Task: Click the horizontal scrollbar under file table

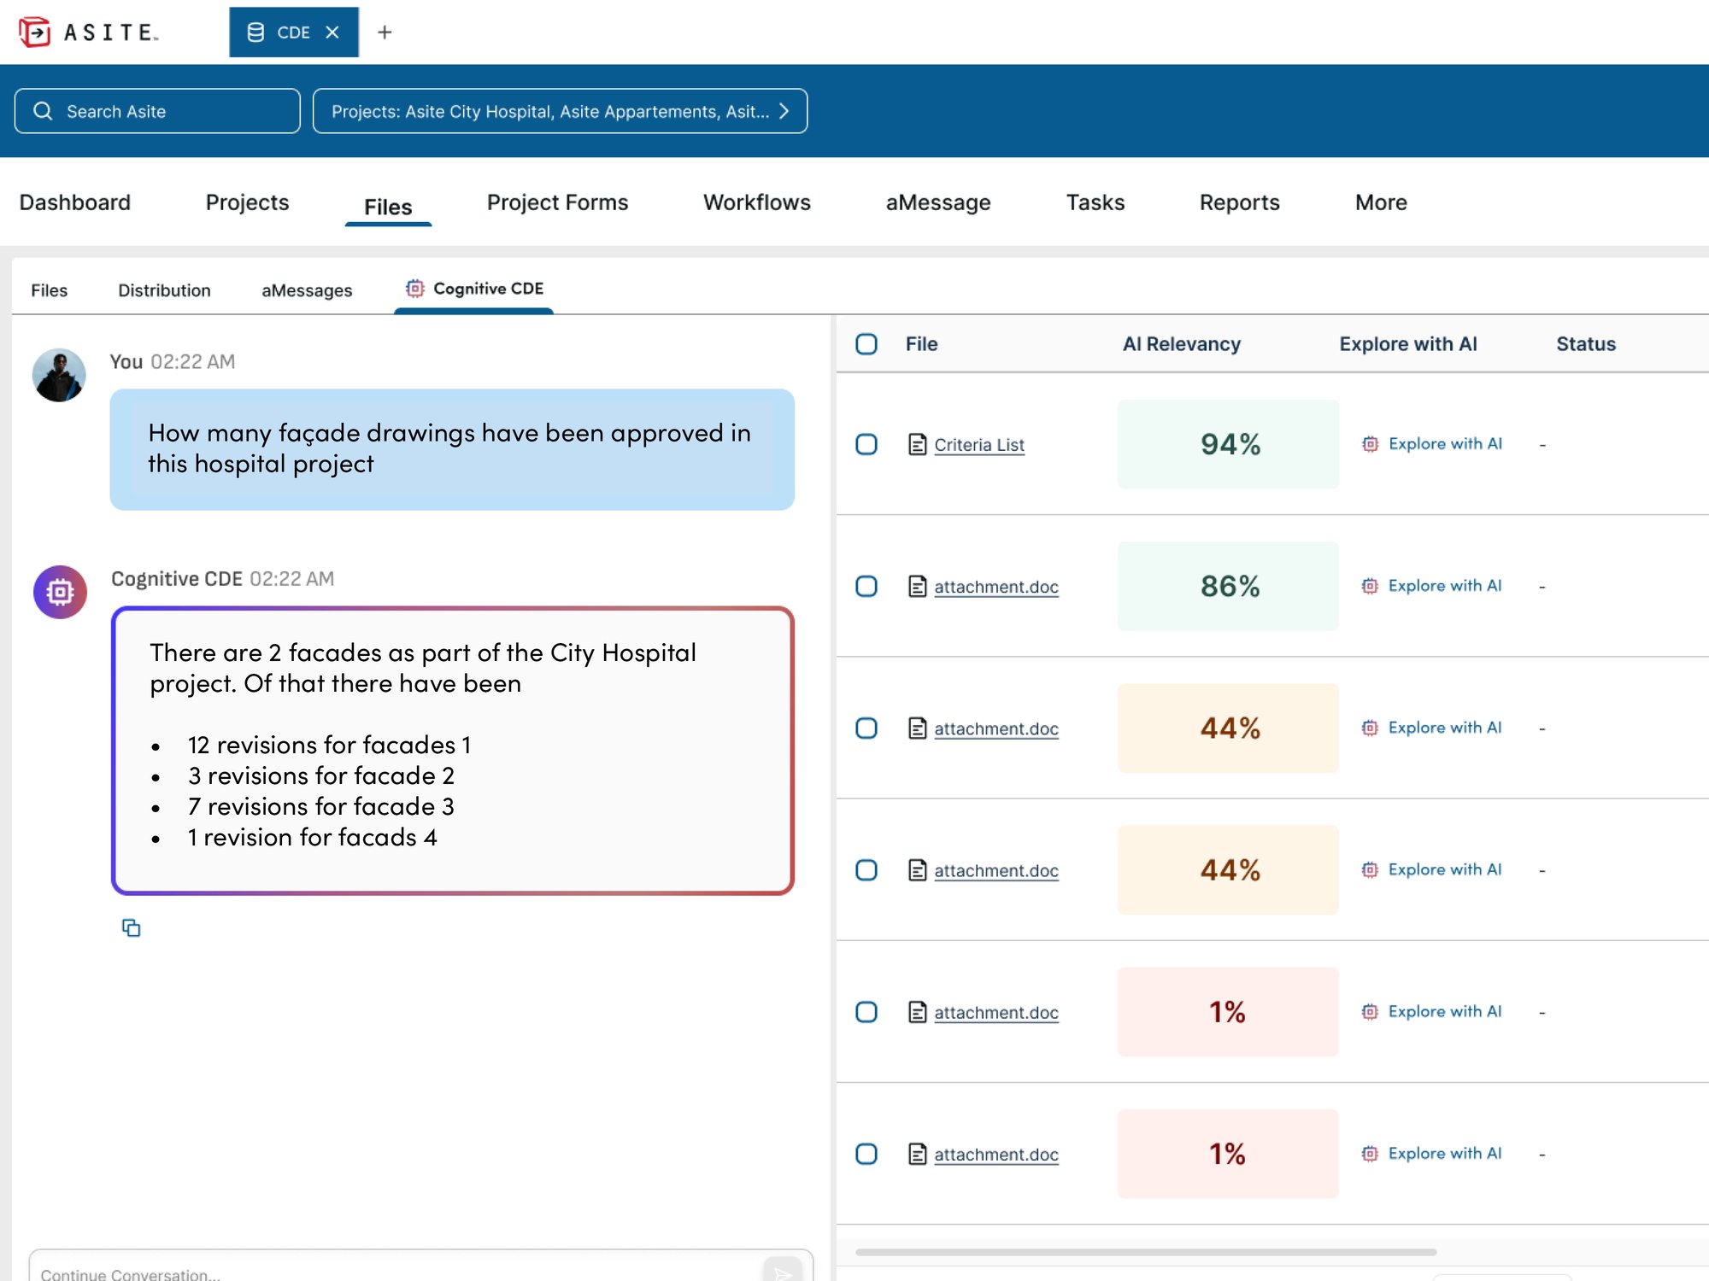Action: [x=1145, y=1252]
